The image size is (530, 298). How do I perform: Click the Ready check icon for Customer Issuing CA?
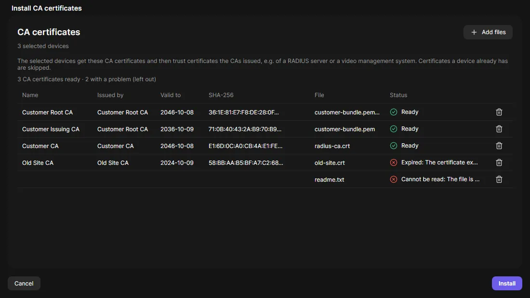394,129
